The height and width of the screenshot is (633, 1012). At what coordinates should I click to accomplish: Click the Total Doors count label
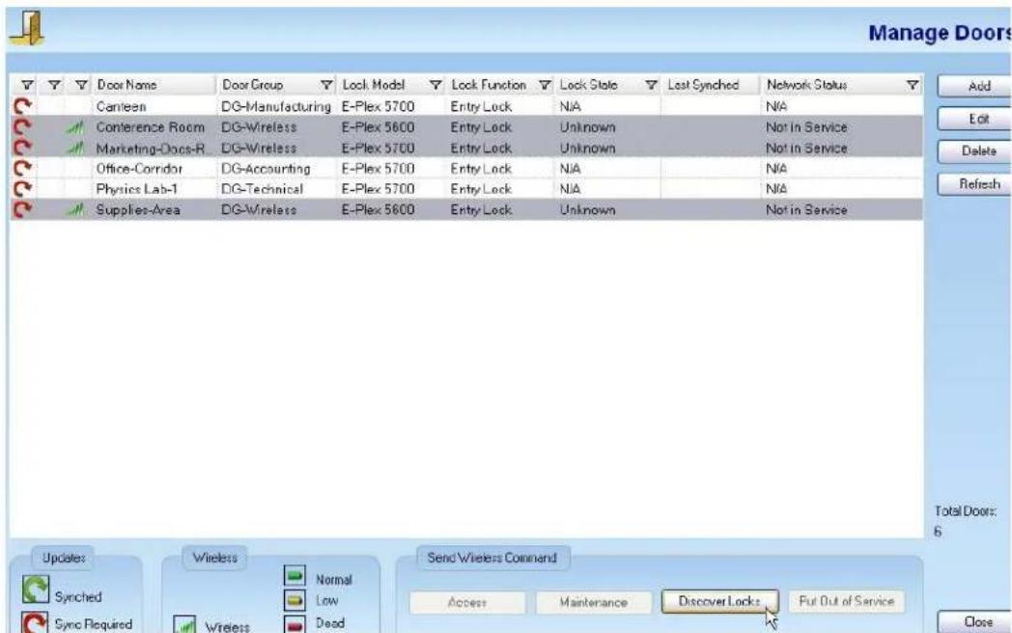(965, 511)
